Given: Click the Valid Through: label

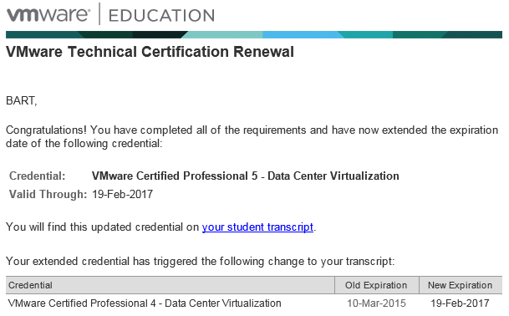Looking at the screenshot, I should [48, 195].
